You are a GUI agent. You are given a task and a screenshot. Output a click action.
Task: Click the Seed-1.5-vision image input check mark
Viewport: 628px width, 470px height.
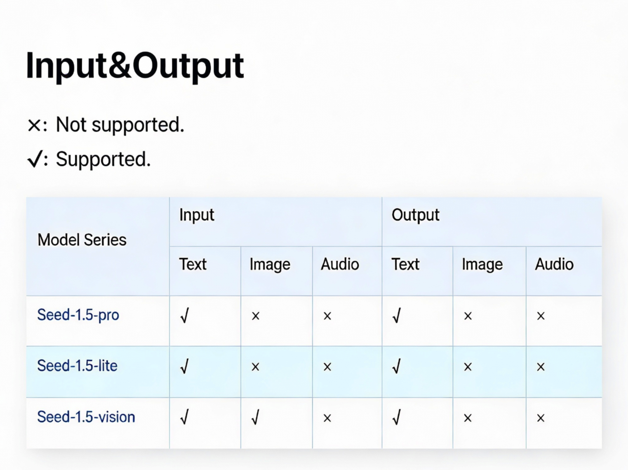click(255, 418)
